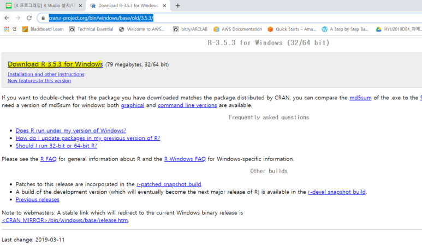Open New features in this version link
This screenshot has width=422, height=250.
39,81
